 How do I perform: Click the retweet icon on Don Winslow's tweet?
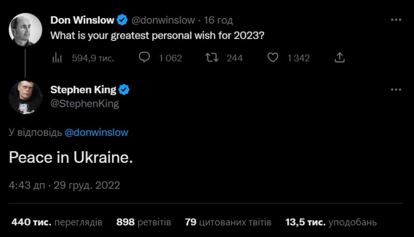pos(212,58)
